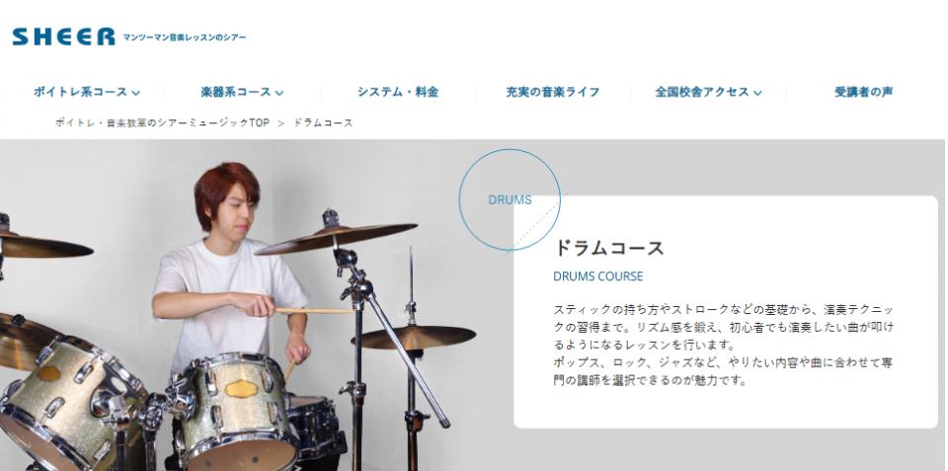Click the DRUMS COURSE subtitle text
Image resolution: width=948 pixels, height=471 pixels.
point(598,276)
